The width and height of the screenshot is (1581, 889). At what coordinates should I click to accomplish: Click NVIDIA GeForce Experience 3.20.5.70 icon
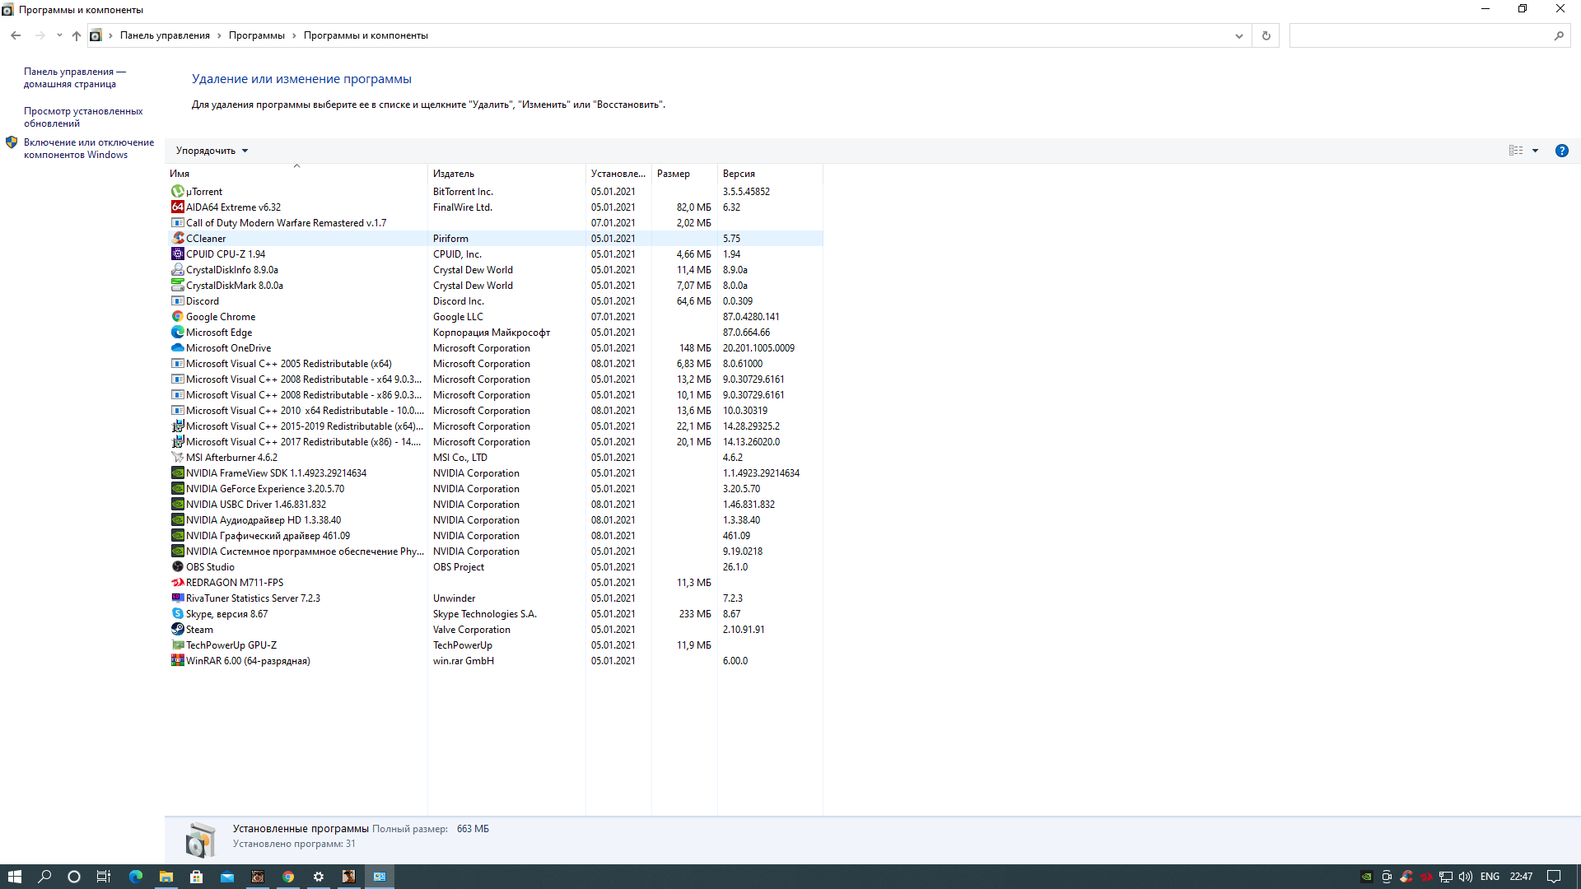(177, 489)
